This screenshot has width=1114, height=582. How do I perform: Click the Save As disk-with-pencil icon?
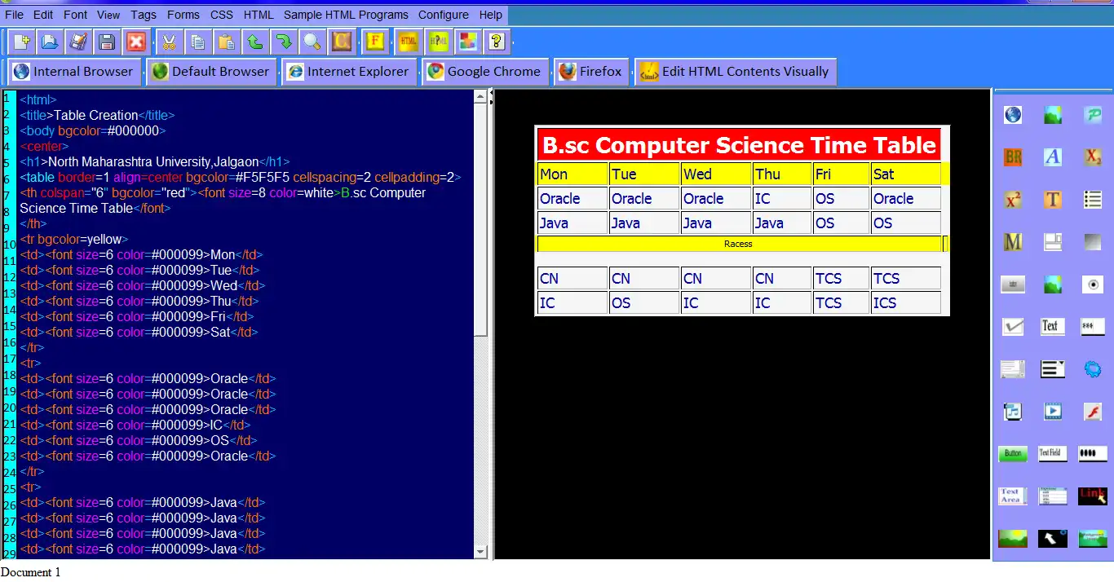[78, 42]
